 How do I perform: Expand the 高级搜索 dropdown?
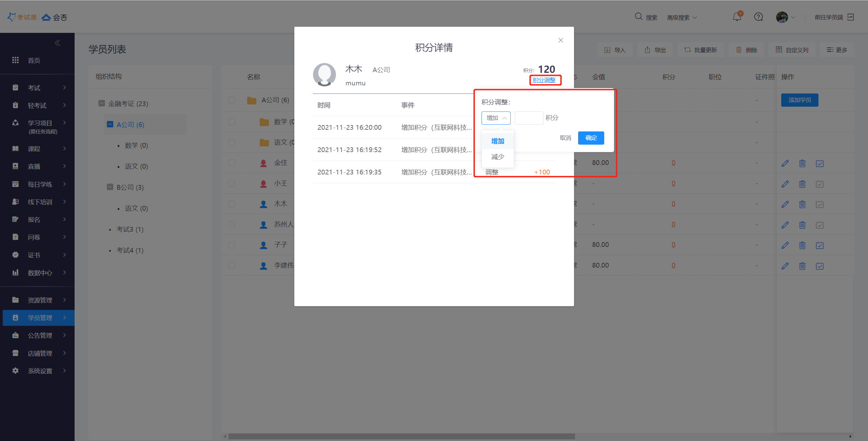coord(682,17)
